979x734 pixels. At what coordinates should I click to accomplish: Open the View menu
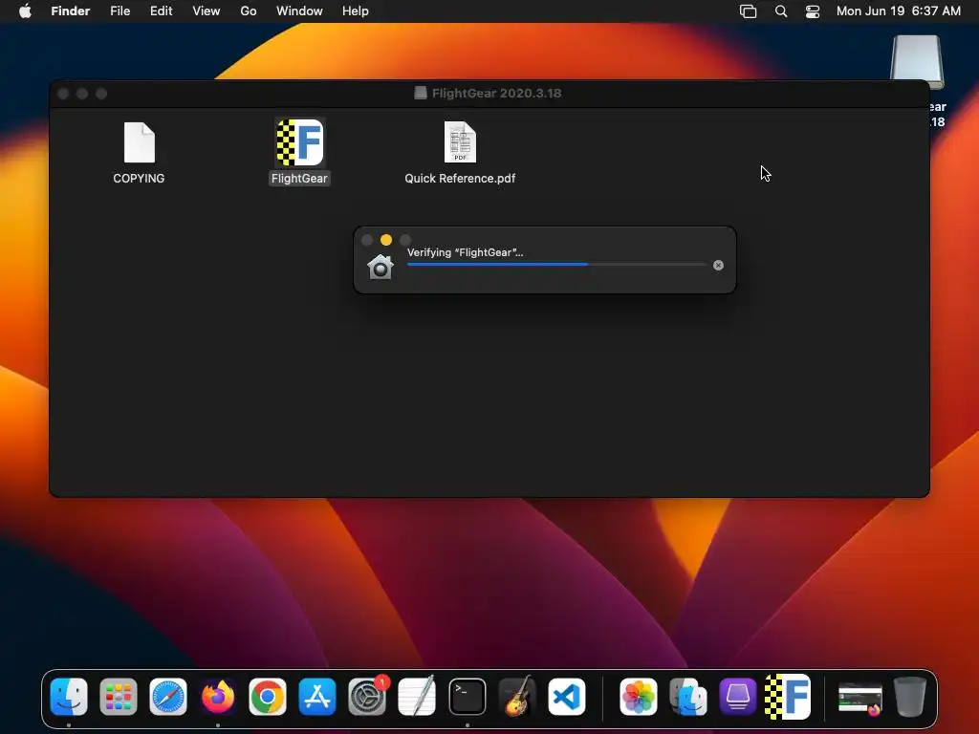207,11
